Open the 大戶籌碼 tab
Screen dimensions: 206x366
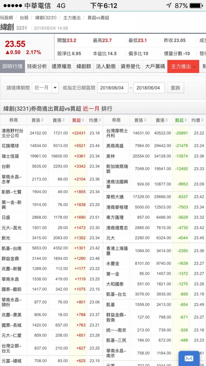coord(155,66)
